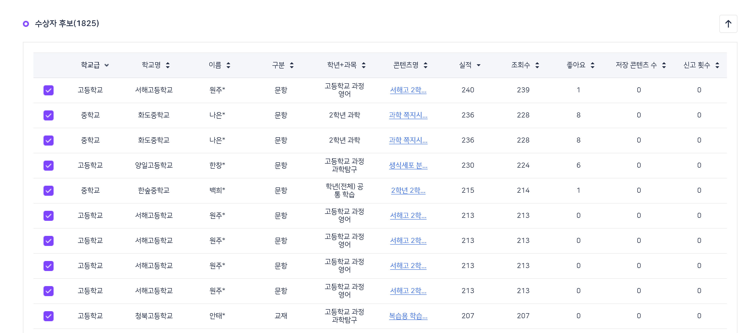
Task: Open the 학교급 filter dropdown chevron
Action: click(107, 65)
